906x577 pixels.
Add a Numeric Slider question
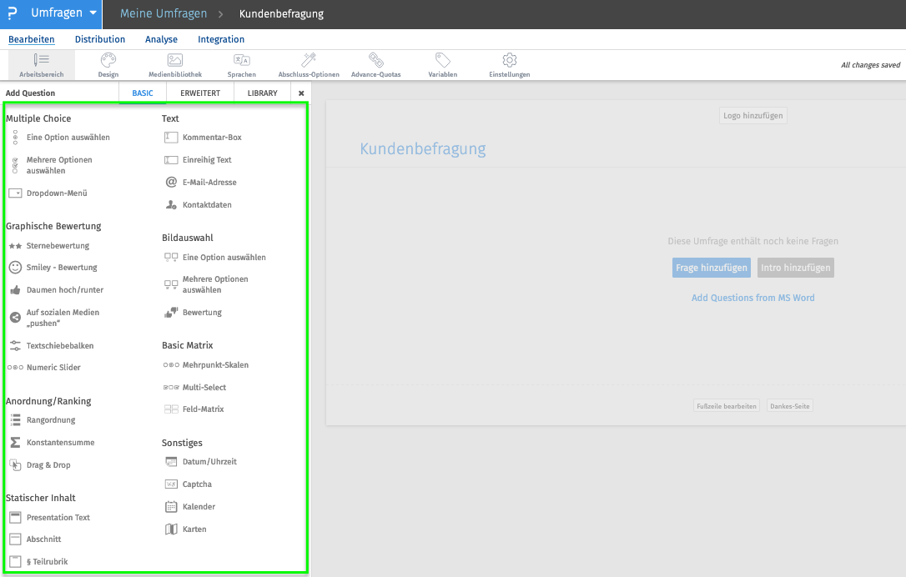[x=53, y=368]
